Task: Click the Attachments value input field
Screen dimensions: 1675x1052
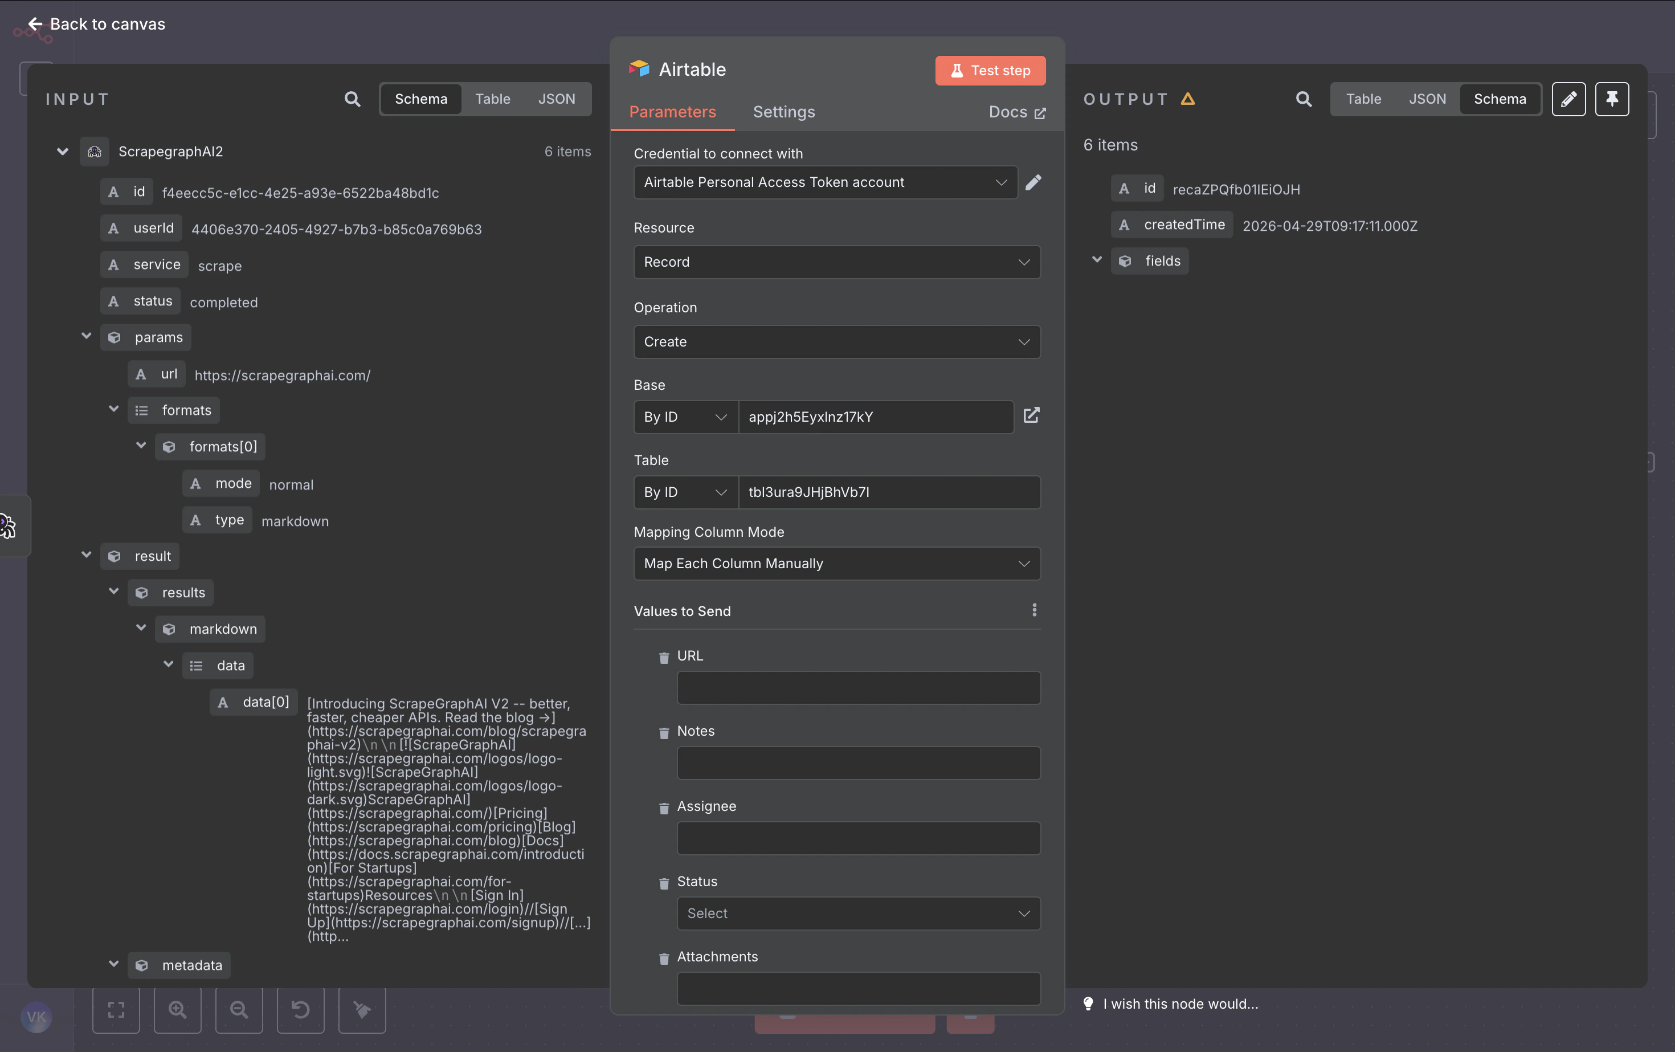Action: point(859,989)
